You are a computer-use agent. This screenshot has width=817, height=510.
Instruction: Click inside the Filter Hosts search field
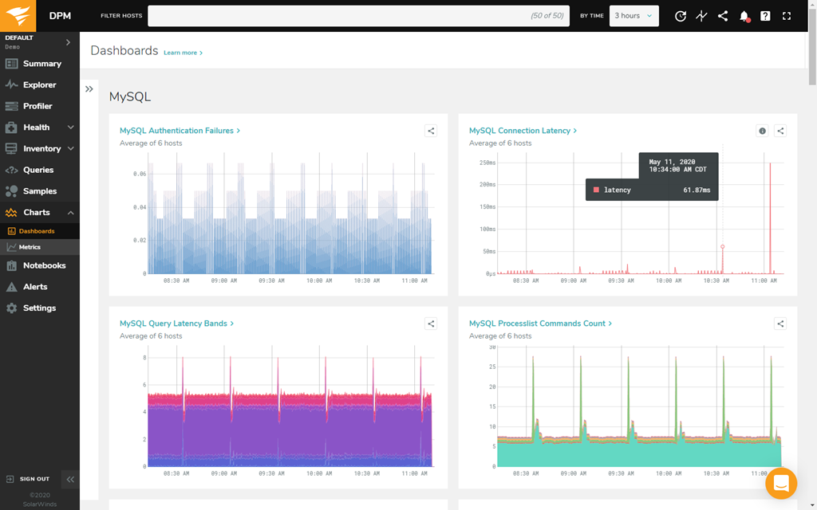point(359,15)
